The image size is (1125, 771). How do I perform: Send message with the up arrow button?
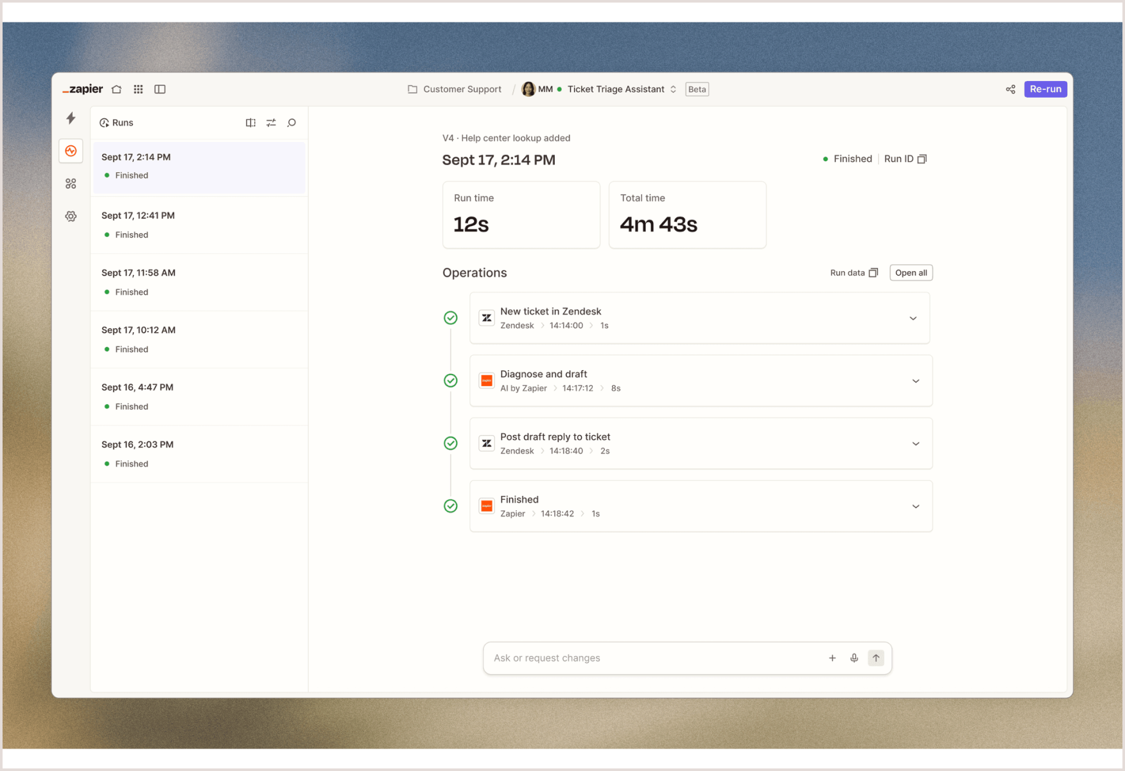pyautogui.click(x=876, y=658)
